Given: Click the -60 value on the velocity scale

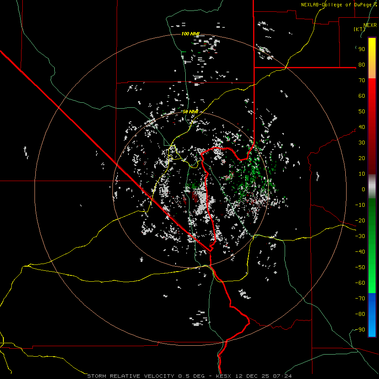Looking at the screenshot, I should click(x=360, y=283).
